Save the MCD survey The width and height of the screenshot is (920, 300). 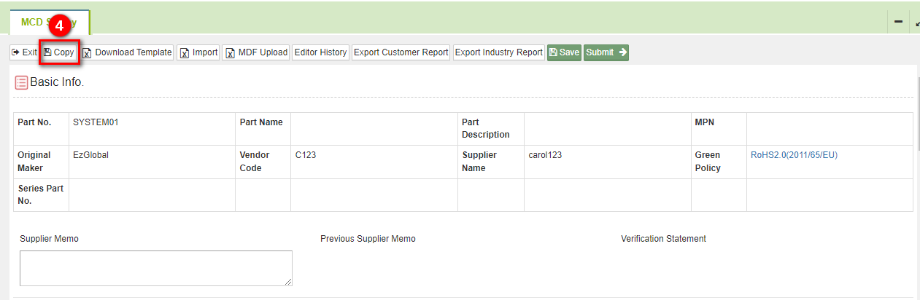point(564,52)
